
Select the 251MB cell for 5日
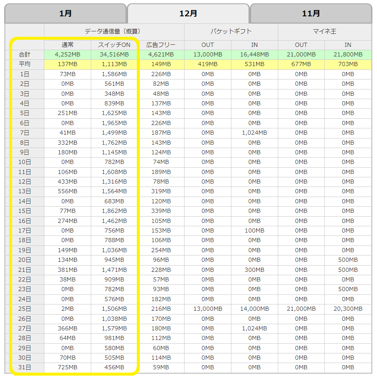67,113
